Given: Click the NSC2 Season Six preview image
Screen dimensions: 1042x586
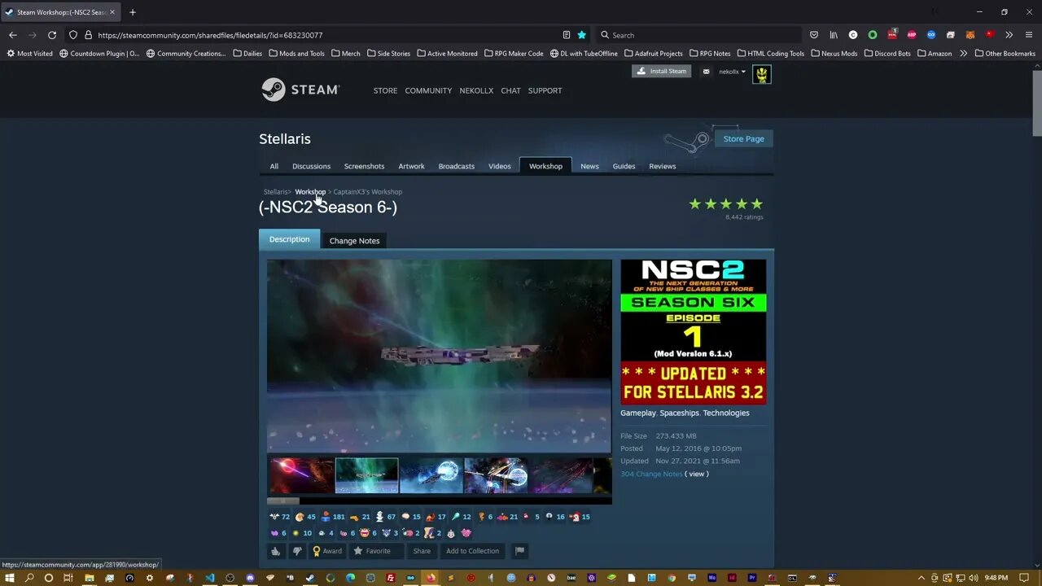Looking at the screenshot, I should (x=693, y=331).
